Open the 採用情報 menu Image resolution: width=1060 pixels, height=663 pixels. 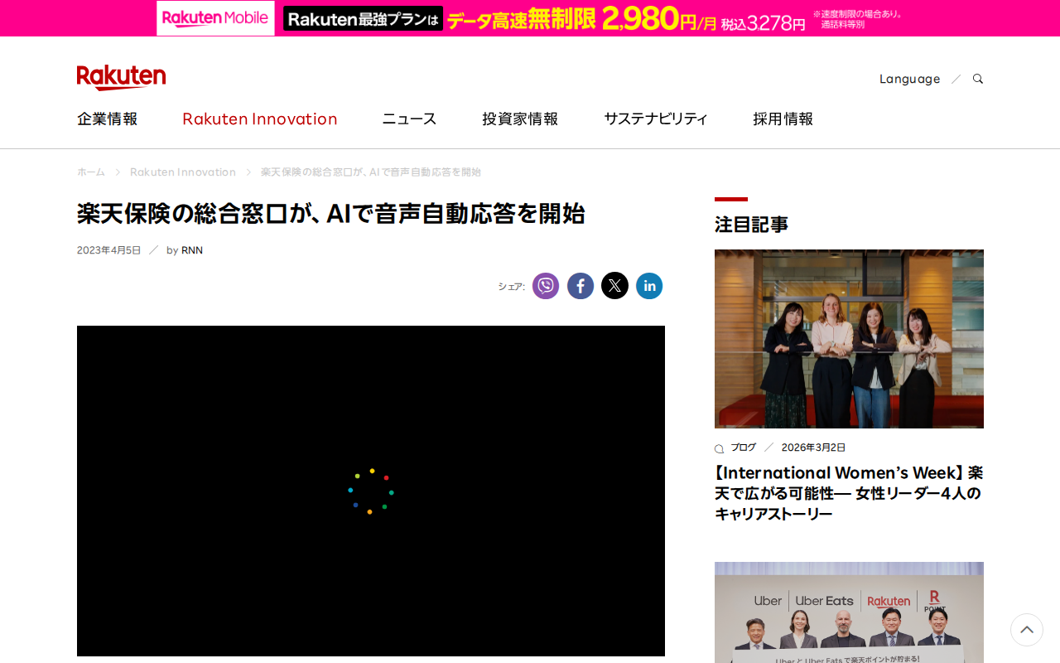(x=783, y=119)
